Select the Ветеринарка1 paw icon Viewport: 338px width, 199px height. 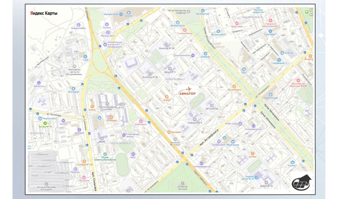[x=218, y=31]
